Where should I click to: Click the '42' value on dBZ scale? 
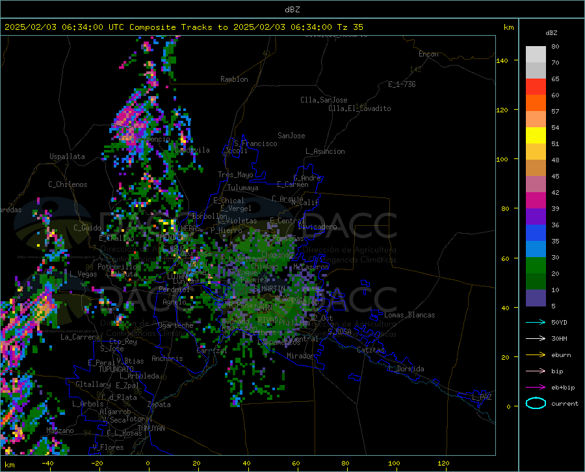tap(555, 193)
